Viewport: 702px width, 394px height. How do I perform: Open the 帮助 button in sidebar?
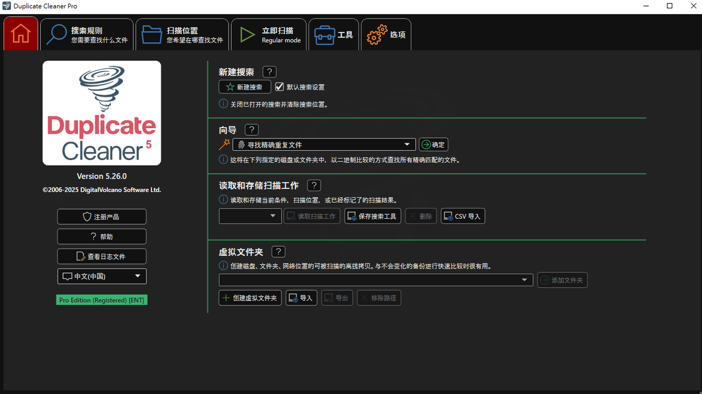[102, 237]
